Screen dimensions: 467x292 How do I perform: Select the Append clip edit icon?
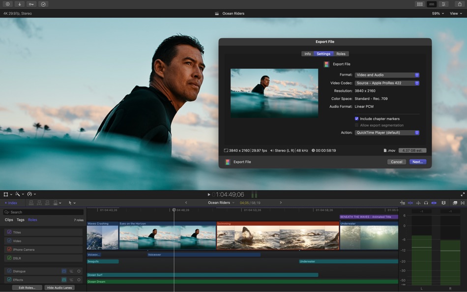pos(47,203)
